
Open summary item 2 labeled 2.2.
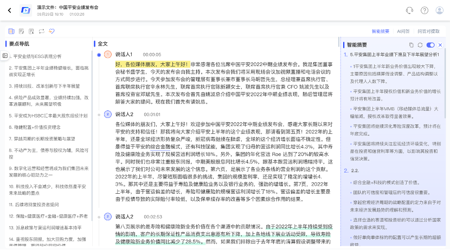click(355, 170)
